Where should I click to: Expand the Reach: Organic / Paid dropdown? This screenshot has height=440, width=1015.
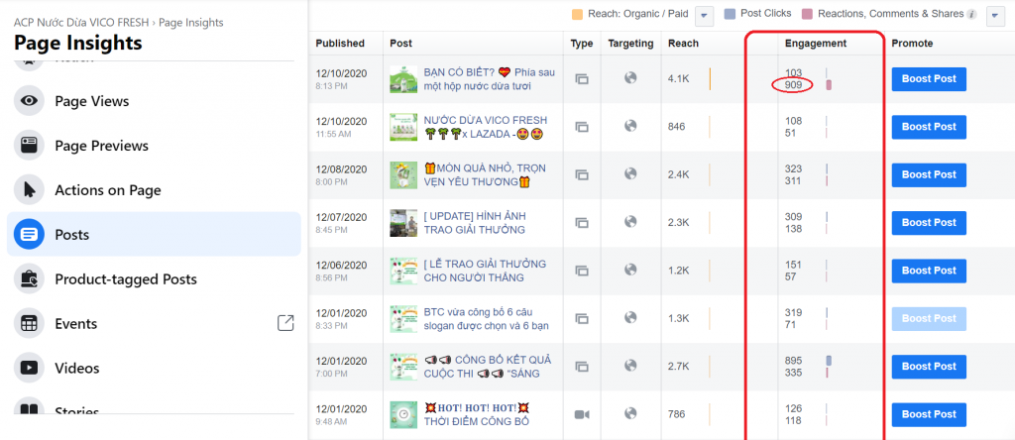point(704,15)
